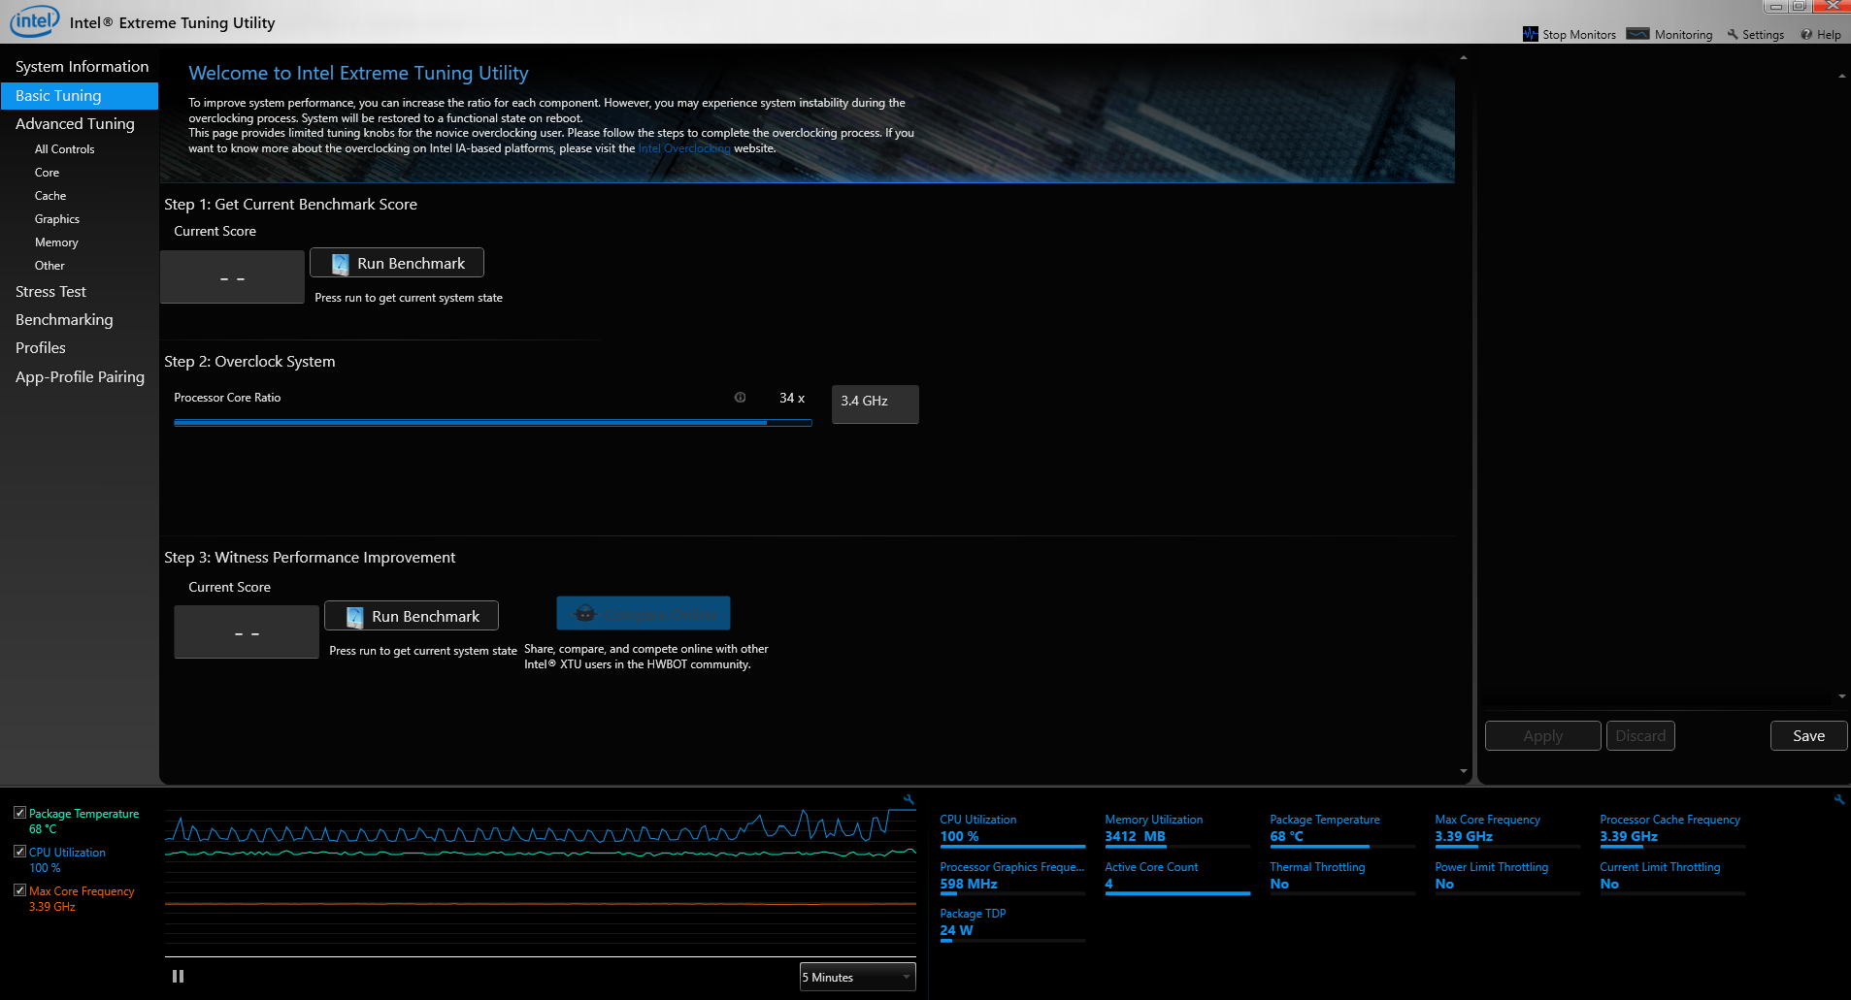The height and width of the screenshot is (1000, 1851).
Task: Click the right panel scroll down arrow
Action: 1841,696
